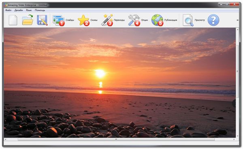Screen dimensions: 243x149
Task: Open the Язык menu
Action: click(29, 10)
